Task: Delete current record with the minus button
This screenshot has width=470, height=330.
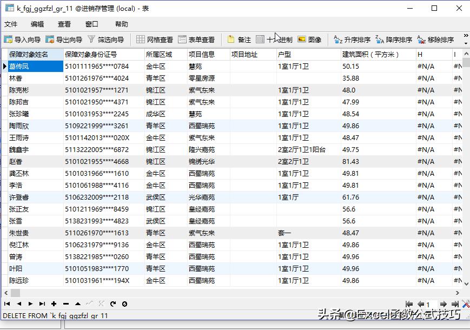Action: [66, 303]
